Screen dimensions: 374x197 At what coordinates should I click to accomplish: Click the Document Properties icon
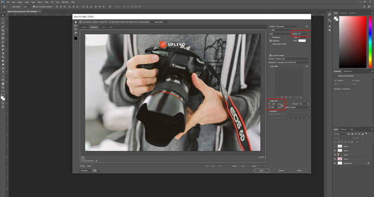click(x=335, y=76)
